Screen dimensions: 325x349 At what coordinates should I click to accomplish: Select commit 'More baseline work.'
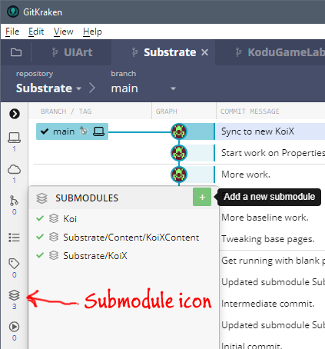(265, 218)
